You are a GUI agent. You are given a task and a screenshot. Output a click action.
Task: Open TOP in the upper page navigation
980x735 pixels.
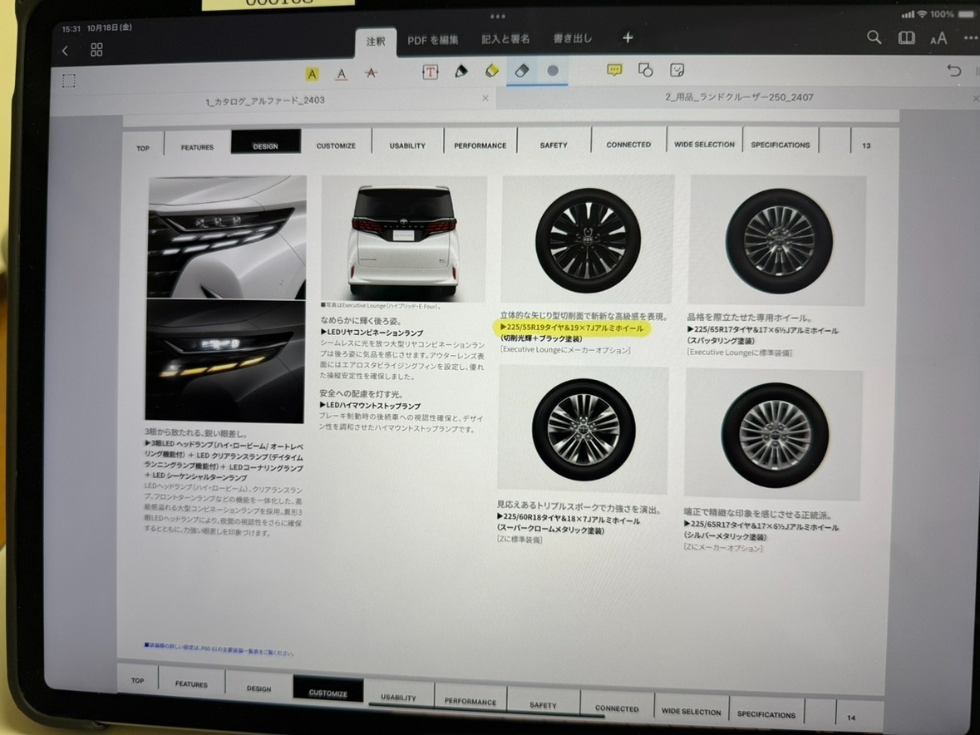point(143,148)
